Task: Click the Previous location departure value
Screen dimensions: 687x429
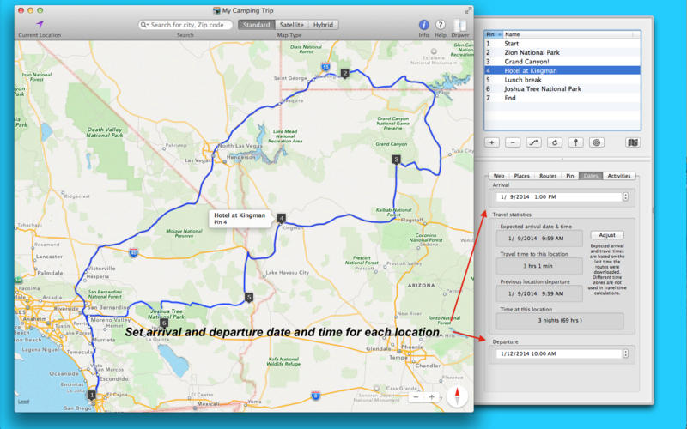Action: (539, 293)
